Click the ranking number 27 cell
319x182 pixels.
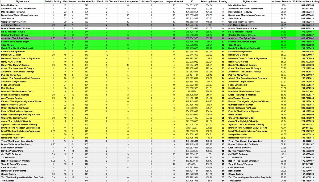[x=223, y=88]
